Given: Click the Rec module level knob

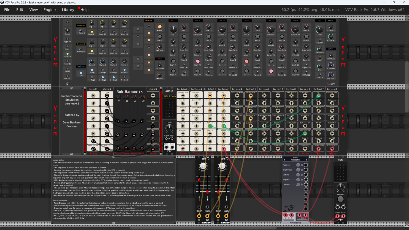Looking at the screenshot, I should click(341, 187).
